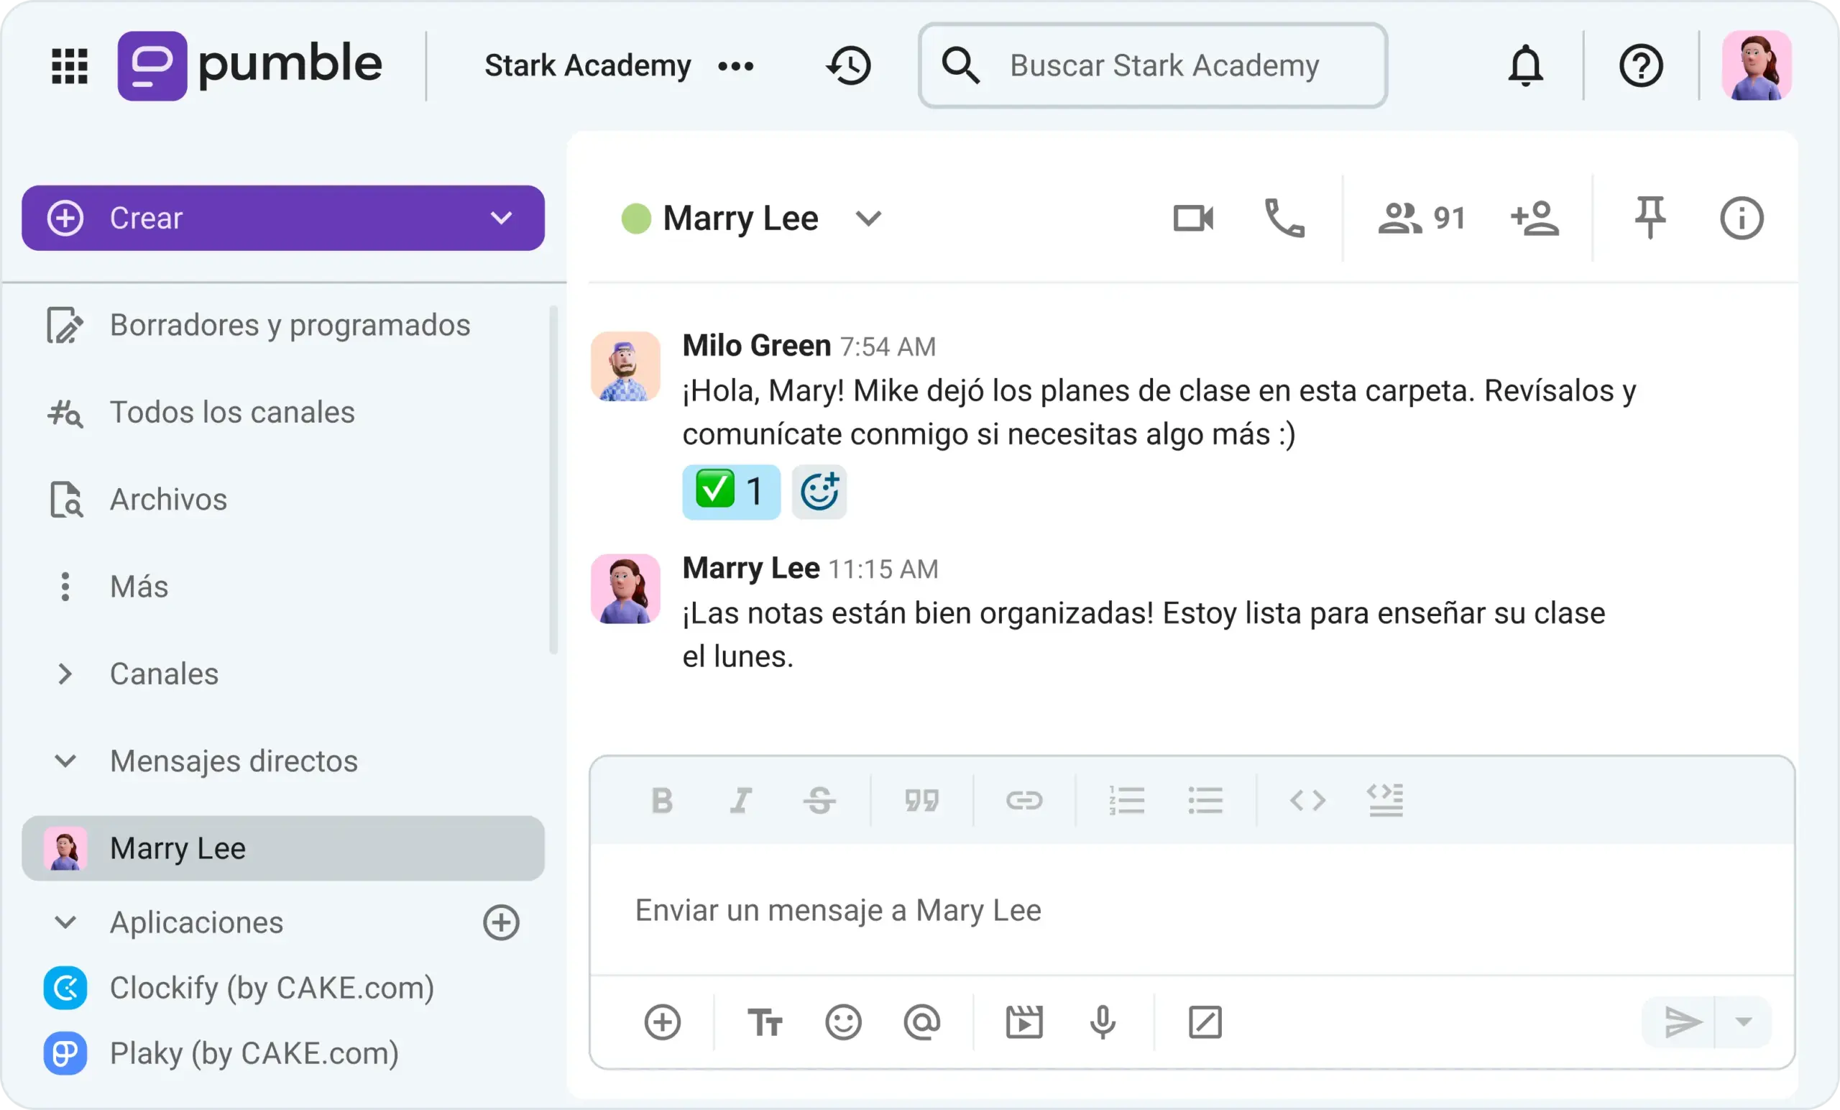
Task: Click the Enviar un mensaje a Mary Lee field
Action: tap(1192, 911)
